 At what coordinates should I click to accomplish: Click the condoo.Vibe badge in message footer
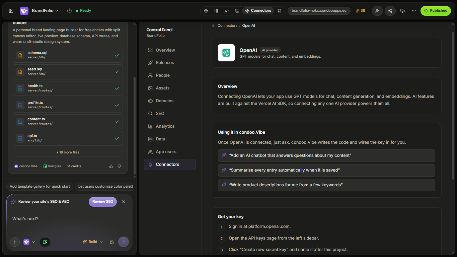point(26,166)
